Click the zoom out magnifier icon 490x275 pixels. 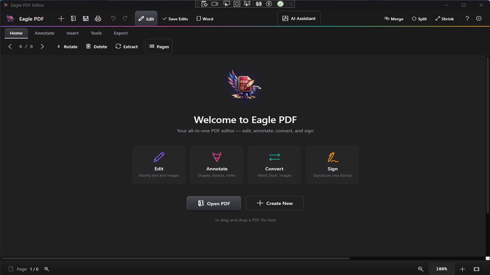420,269
